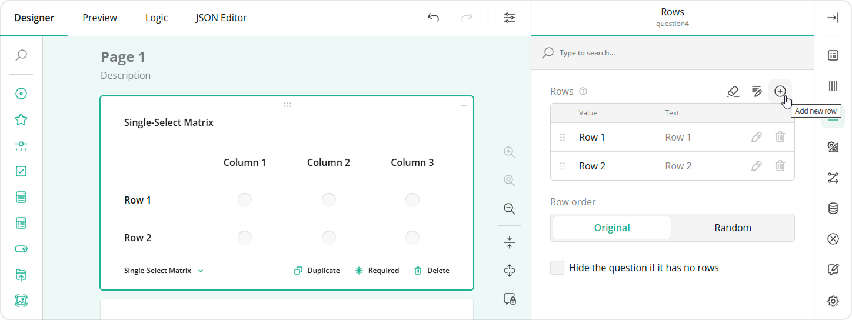
Task: Collapse the question with minus button
Action: [x=464, y=106]
